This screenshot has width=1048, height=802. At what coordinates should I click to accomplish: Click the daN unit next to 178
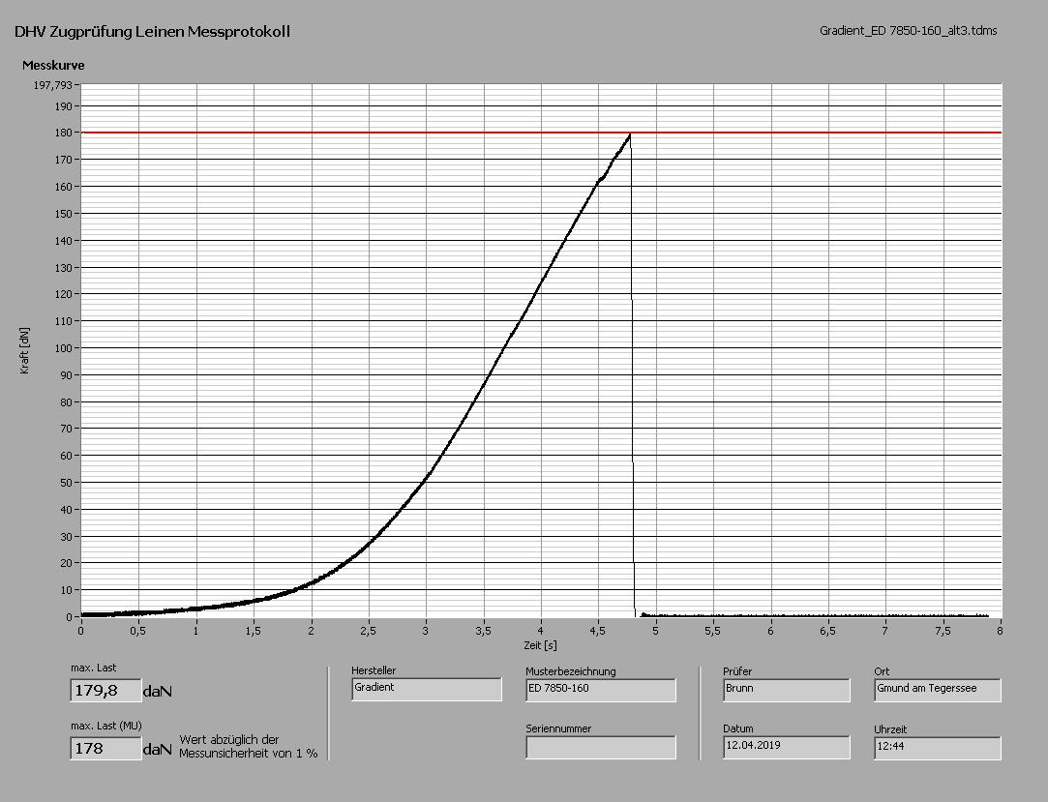158,750
